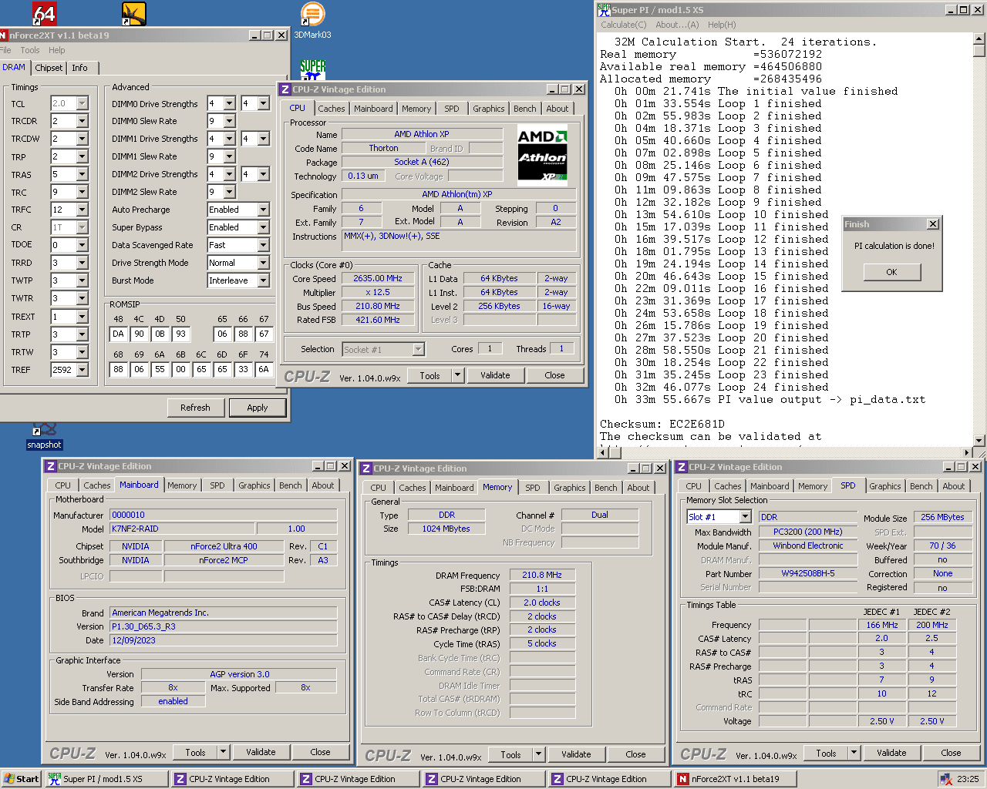
Task: Select BIOS Version P1.30_D65.3_R3 value
Action: (x=224, y=626)
